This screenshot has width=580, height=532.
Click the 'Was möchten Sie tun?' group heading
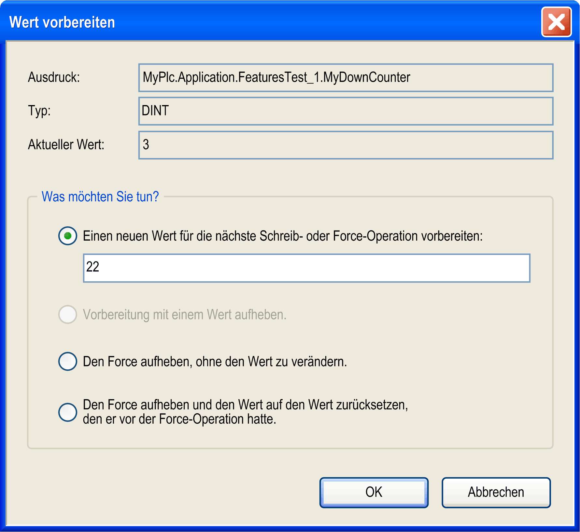(x=100, y=197)
